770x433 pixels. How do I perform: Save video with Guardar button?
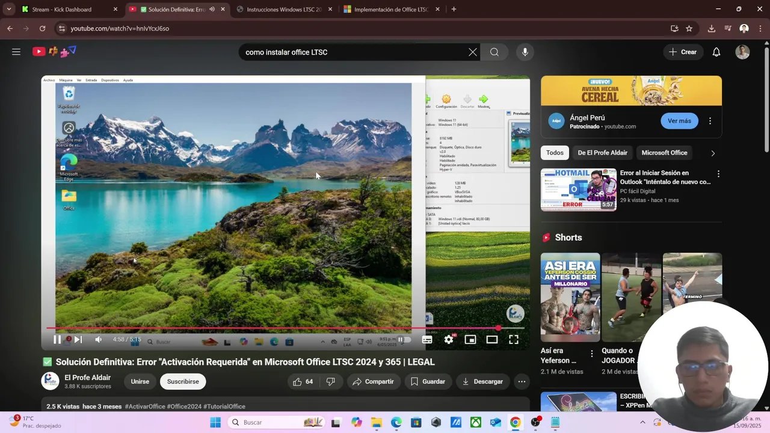(428, 381)
